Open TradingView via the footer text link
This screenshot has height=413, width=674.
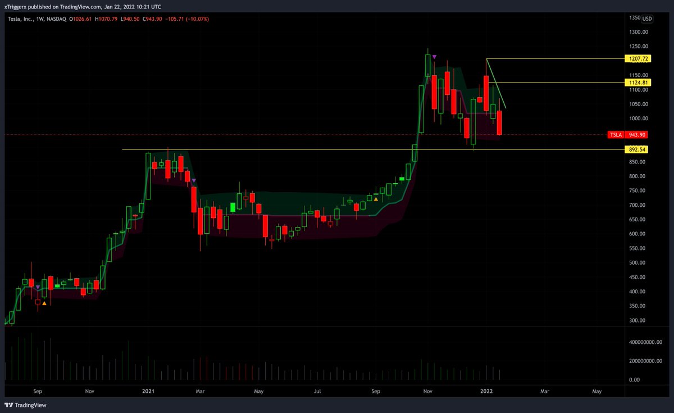31,405
